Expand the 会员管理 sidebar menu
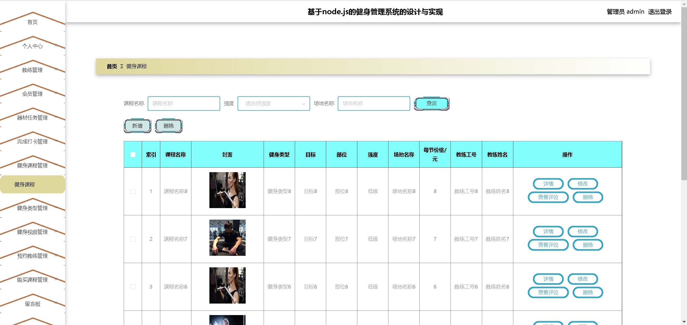This screenshot has width=687, height=325. click(32, 94)
